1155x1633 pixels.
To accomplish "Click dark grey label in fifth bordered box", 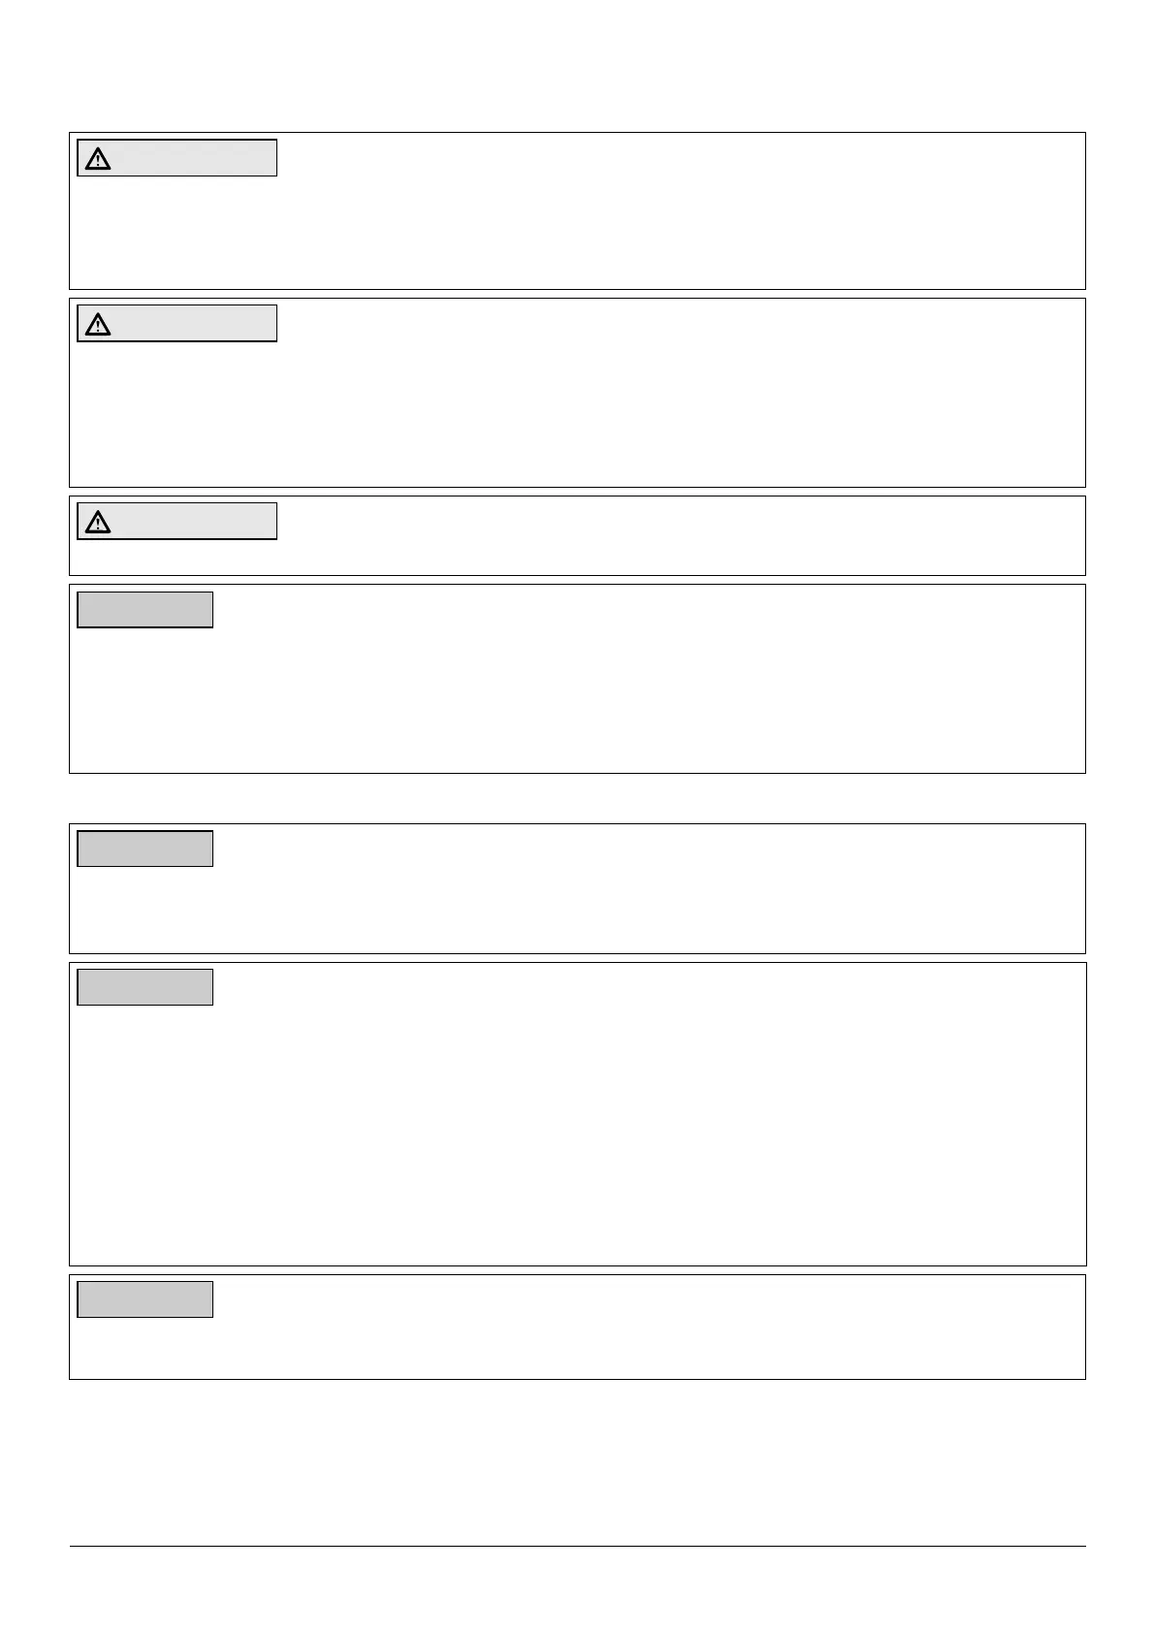I will coord(145,849).
